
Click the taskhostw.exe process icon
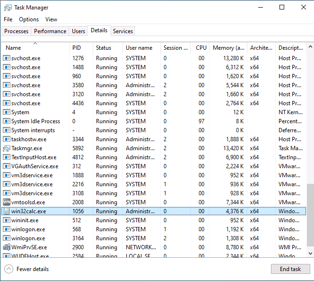(7, 139)
